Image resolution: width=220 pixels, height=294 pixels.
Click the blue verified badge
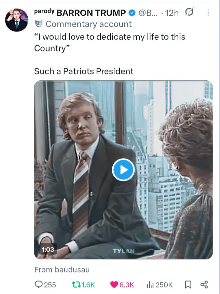pyautogui.click(x=132, y=13)
